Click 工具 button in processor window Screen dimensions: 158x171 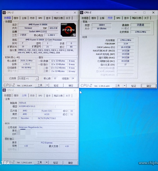pyautogui.click(x=40, y=85)
